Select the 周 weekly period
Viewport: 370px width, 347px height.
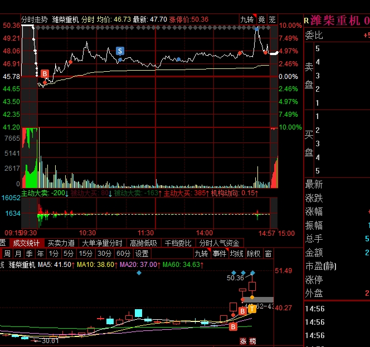pos(7,254)
